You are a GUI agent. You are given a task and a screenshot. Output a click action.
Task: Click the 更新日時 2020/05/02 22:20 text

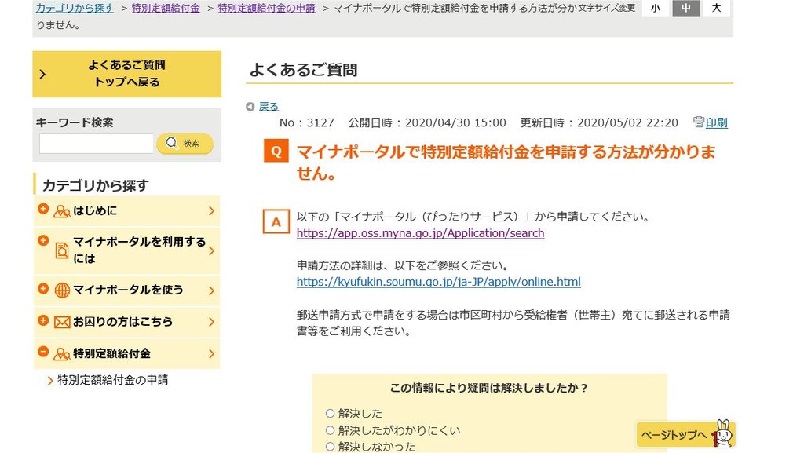click(x=599, y=123)
